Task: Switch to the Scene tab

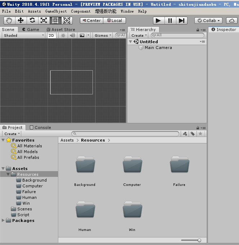Action: [x=8, y=30]
